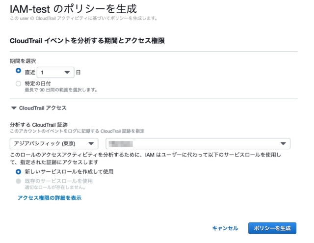314x243 pixels.
Task: Open the number-of-days dropdown showing 1
Action: point(55,72)
